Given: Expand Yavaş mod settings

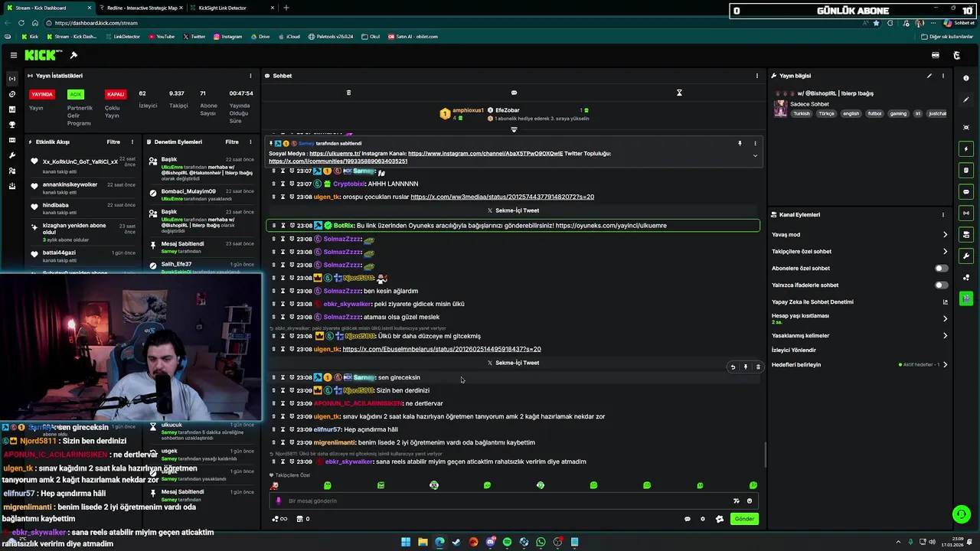Looking at the screenshot, I should coord(945,235).
